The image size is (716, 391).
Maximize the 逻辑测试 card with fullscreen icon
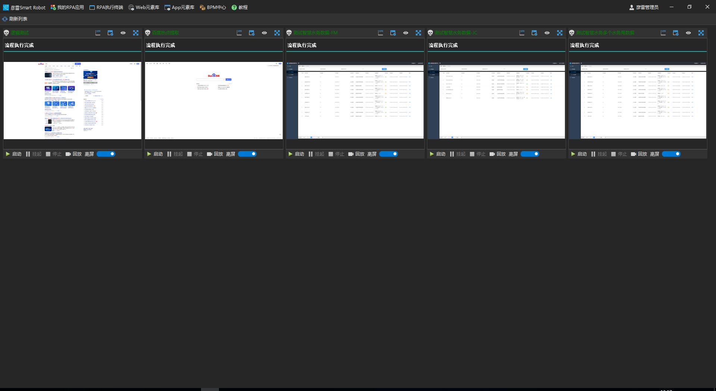click(x=136, y=33)
